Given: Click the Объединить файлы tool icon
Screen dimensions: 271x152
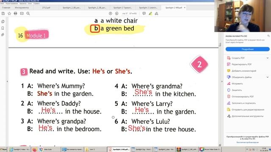Looking at the screenshot, I should point(229,77).
